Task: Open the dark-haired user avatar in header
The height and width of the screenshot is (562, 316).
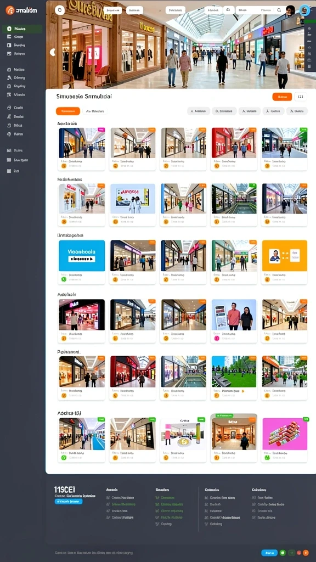Action: coord(291,10)
